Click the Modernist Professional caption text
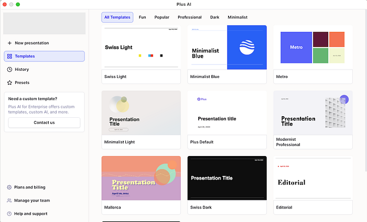367x222 pixels. pos(288,142)
